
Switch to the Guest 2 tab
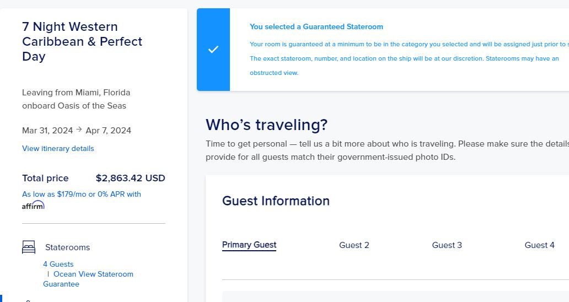click(354, 245)
